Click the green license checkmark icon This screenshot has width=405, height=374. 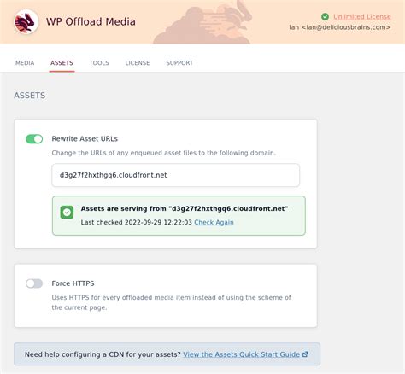[x=325, y=17]
